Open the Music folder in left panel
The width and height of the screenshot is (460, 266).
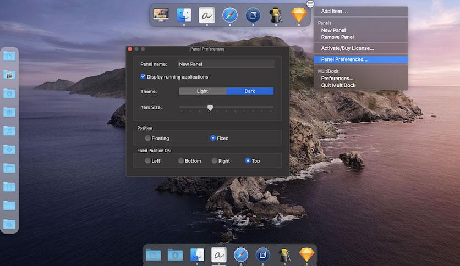(9, 131)
